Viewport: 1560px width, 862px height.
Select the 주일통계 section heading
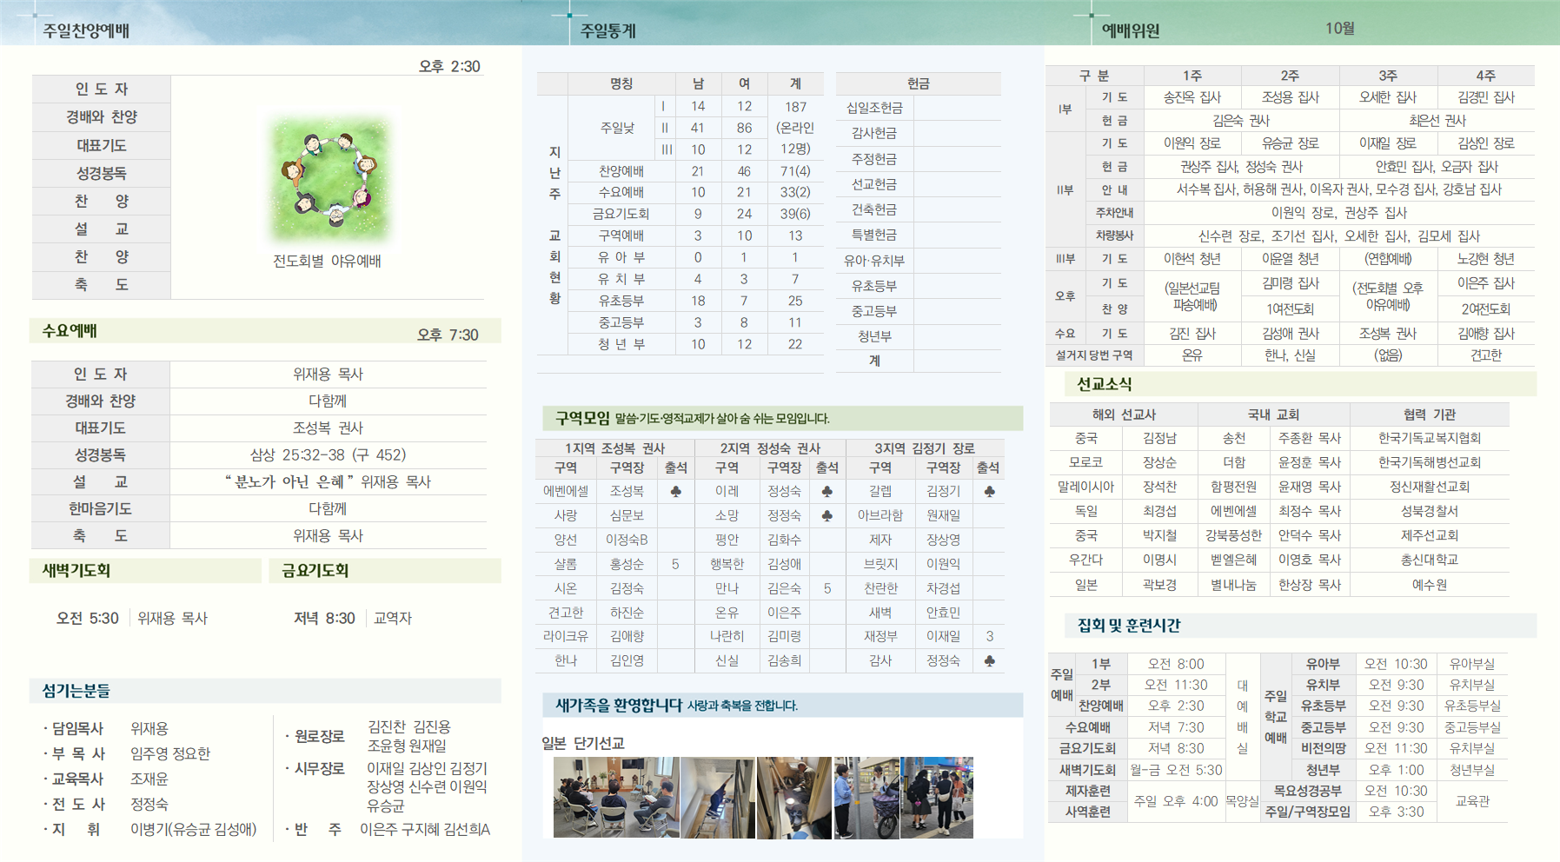tap(608, 30)
